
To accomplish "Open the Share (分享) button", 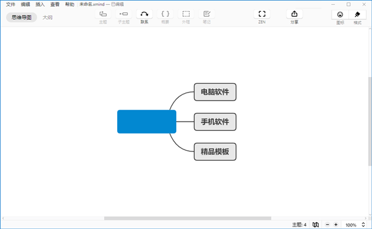I will (294, 14).
